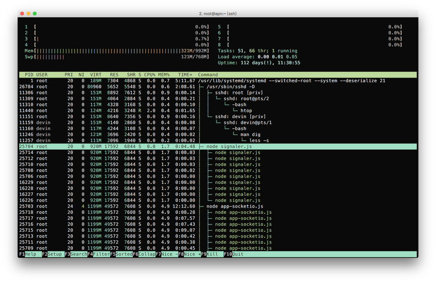Image resolution: width=436 pixels, height=283 pixels.
Task: Click F10 Quit in the function bar
Action: 234,254
